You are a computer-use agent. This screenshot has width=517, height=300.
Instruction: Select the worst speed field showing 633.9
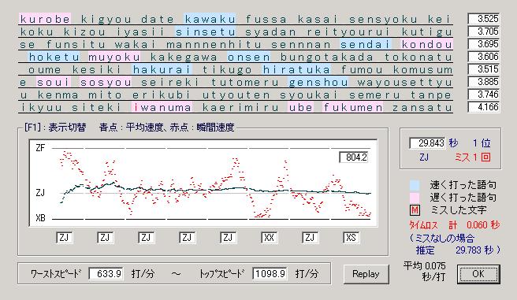pos(106,274)
